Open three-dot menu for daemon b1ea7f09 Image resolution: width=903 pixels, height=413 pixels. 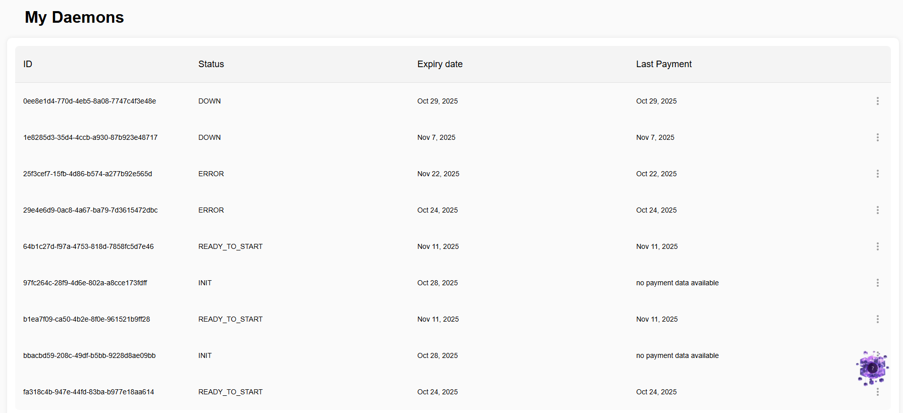tap(877, 319)
